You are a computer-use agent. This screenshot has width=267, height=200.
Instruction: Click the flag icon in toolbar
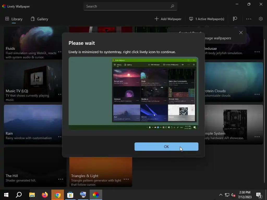(235, 19)
